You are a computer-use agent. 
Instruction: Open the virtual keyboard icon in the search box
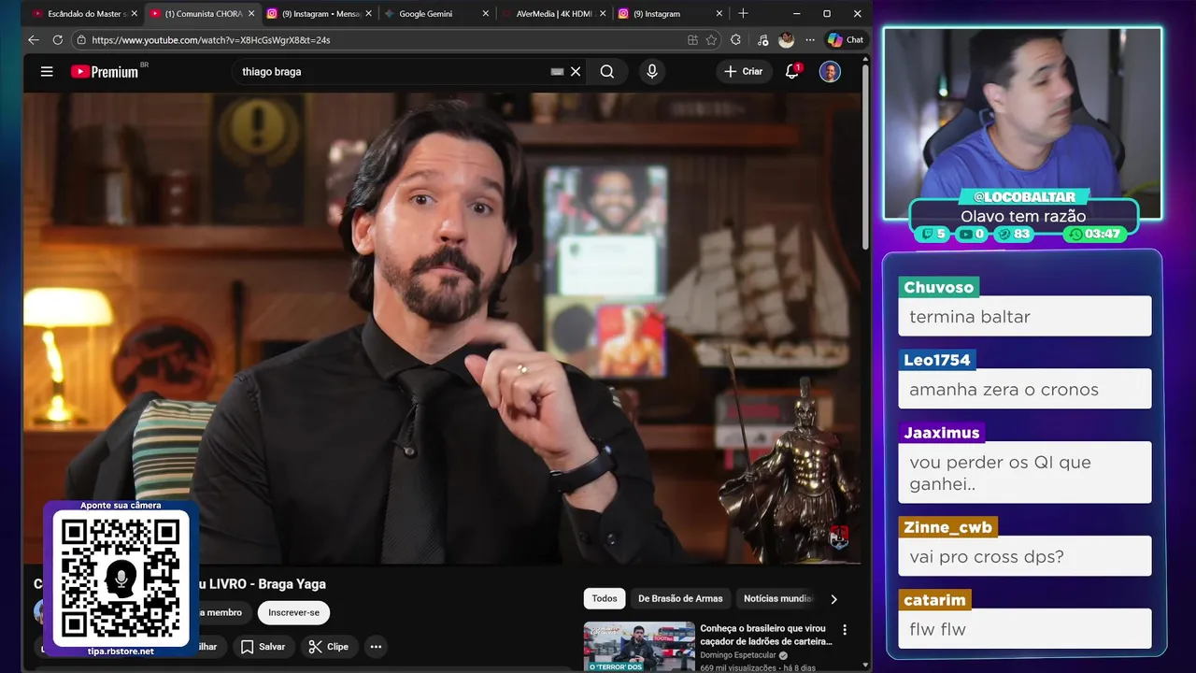pyautogui.click(x=557, y=71)
